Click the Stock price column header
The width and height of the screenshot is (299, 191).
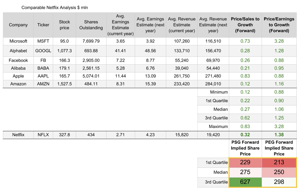click(64, 25)
